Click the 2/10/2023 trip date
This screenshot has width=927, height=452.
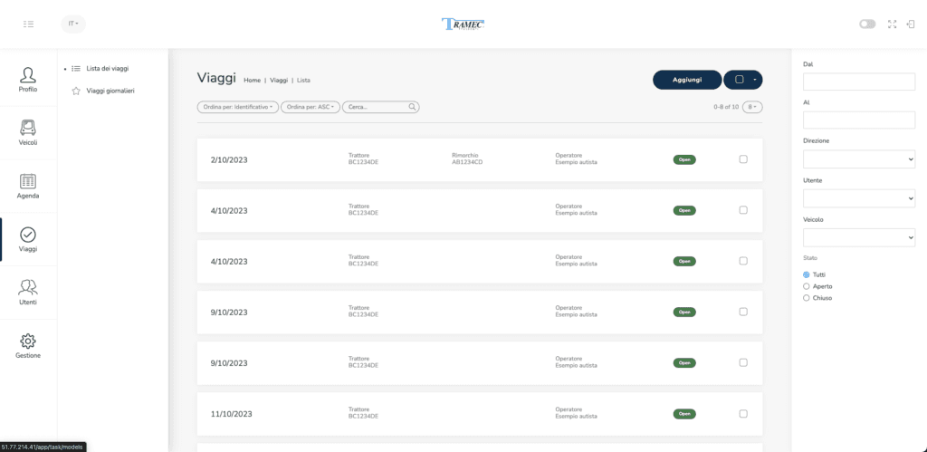tap(229, 159)
